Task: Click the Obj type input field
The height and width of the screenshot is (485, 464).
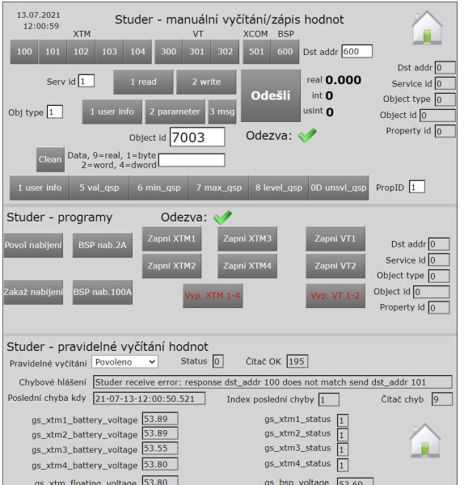Action: tap(55, 112)
